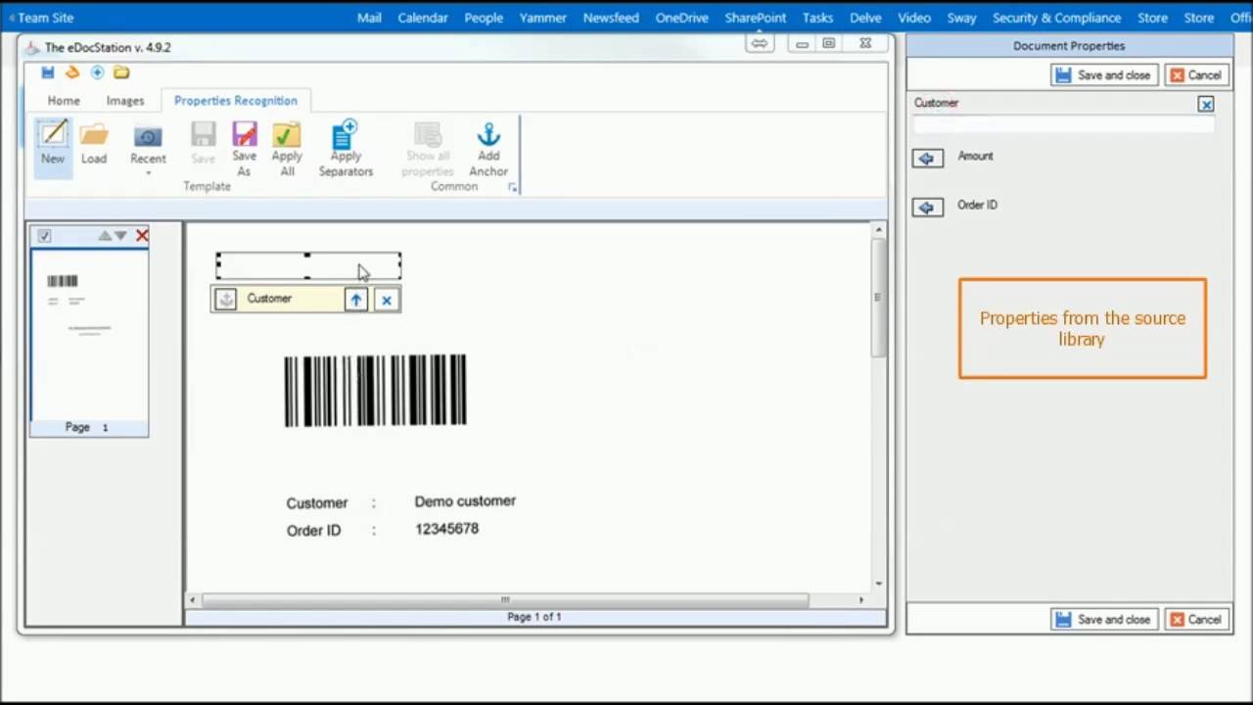
Task: Select the Page 1 thumbnail
Action: (89, 335)
